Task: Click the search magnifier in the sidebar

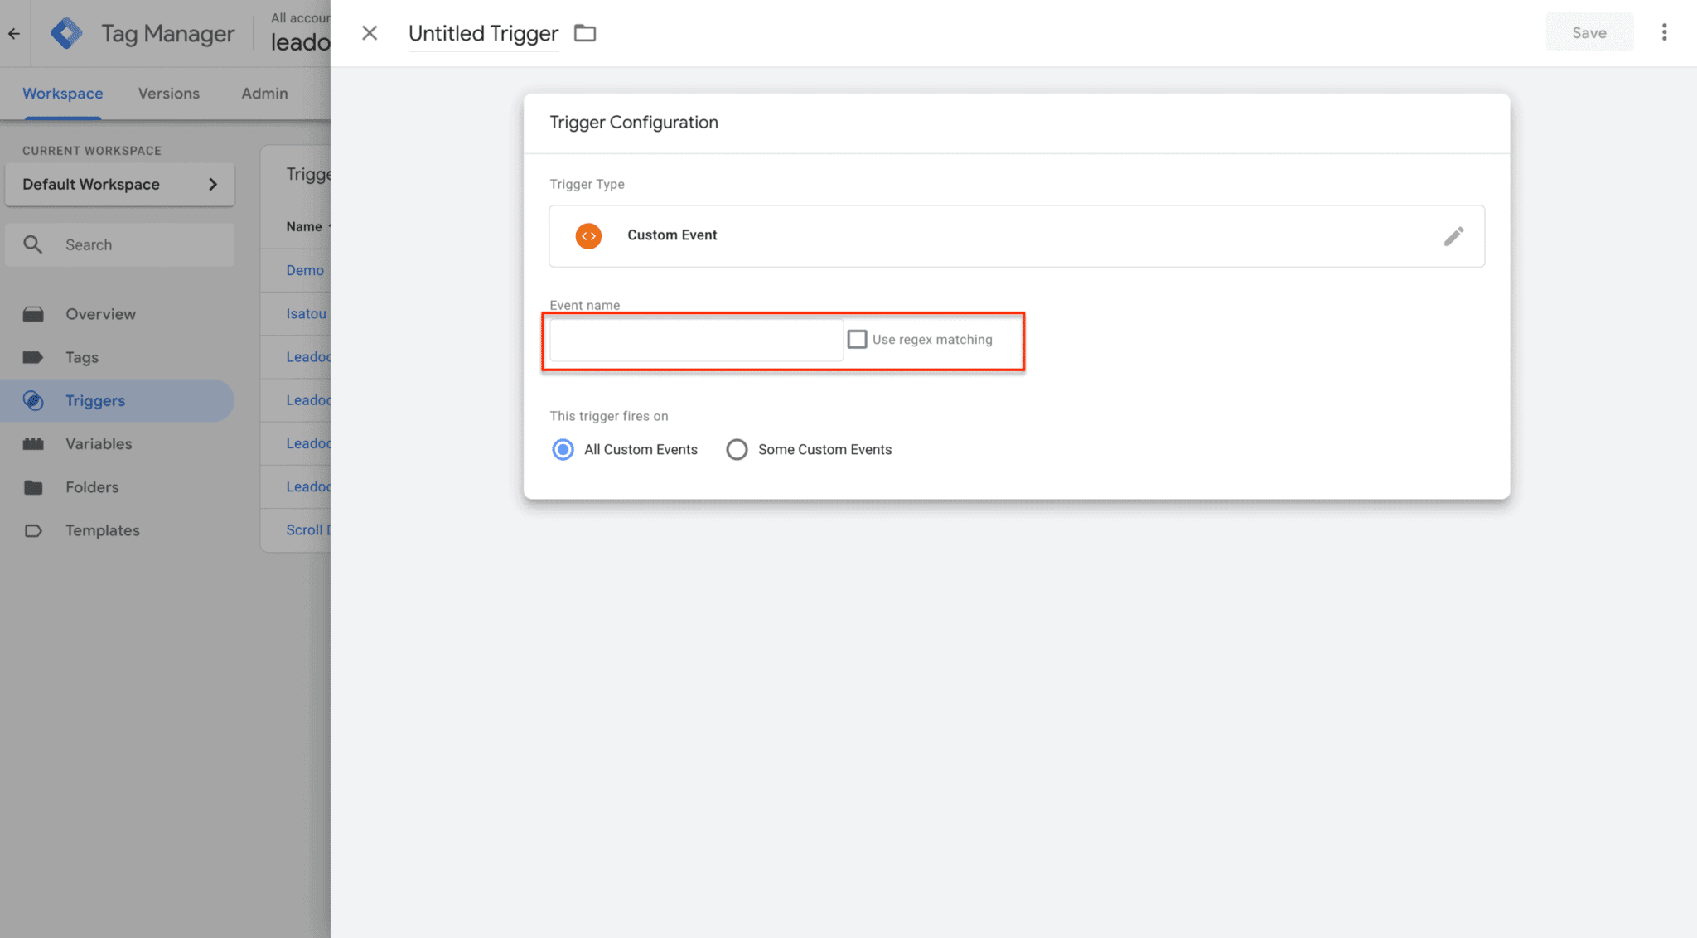Action: click(x=33, y=244)
